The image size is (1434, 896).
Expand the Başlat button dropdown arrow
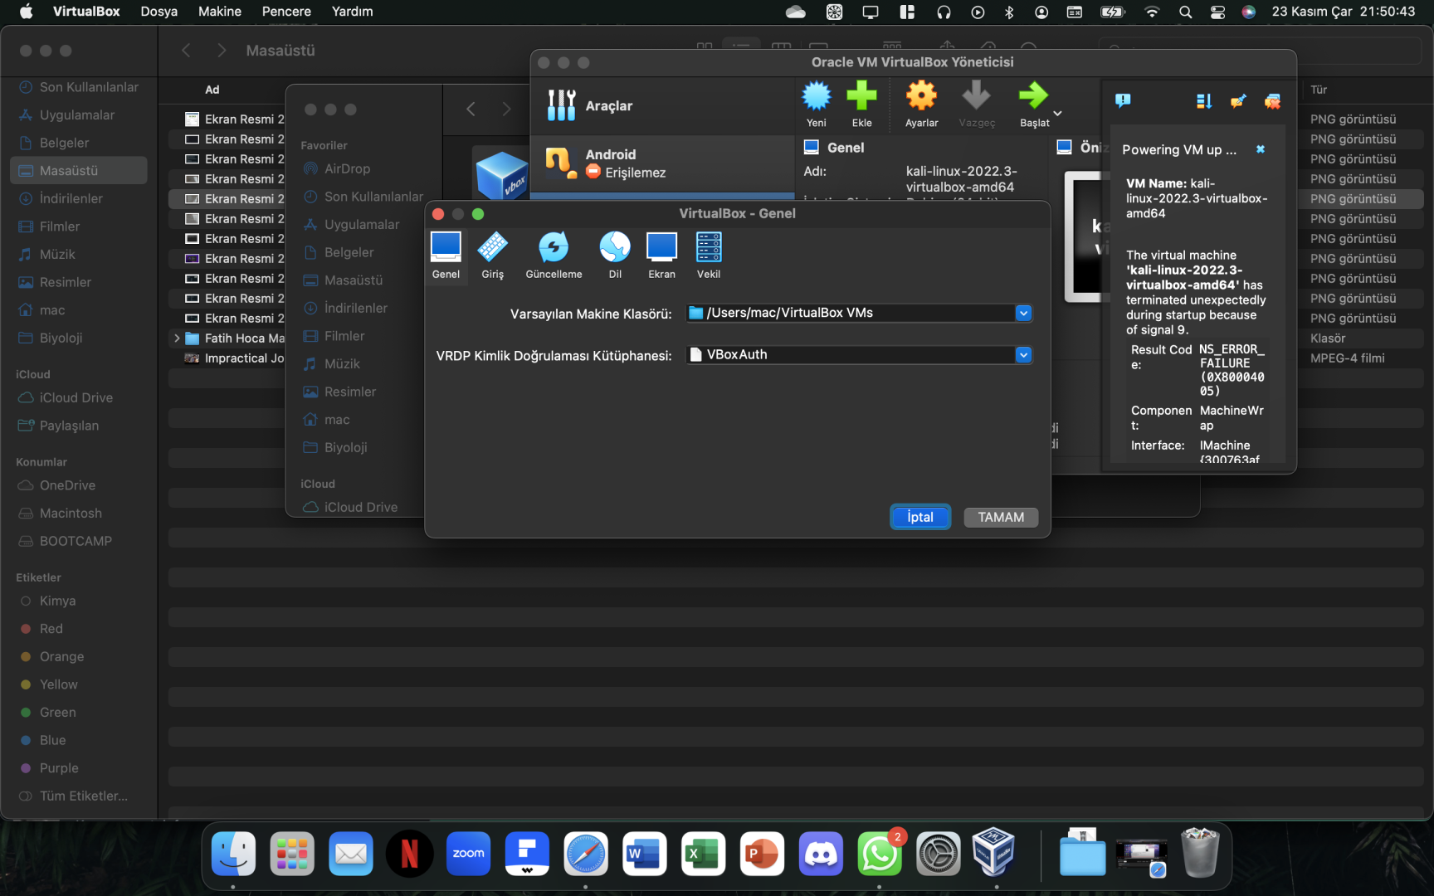click(1057, 114)
